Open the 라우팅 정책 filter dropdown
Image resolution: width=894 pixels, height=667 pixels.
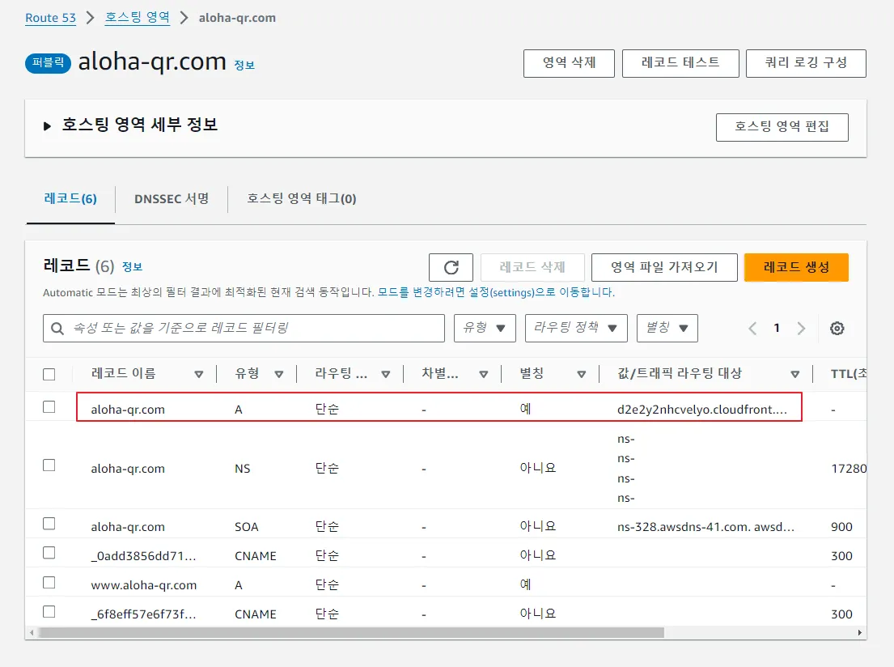(576, 328)
